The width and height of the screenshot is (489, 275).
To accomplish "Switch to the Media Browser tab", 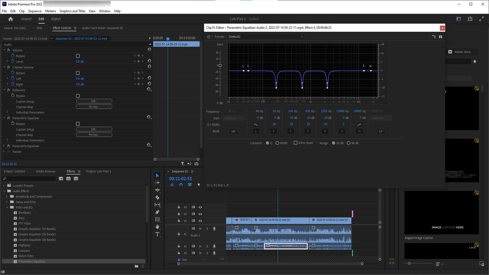I will coord(46,171).
